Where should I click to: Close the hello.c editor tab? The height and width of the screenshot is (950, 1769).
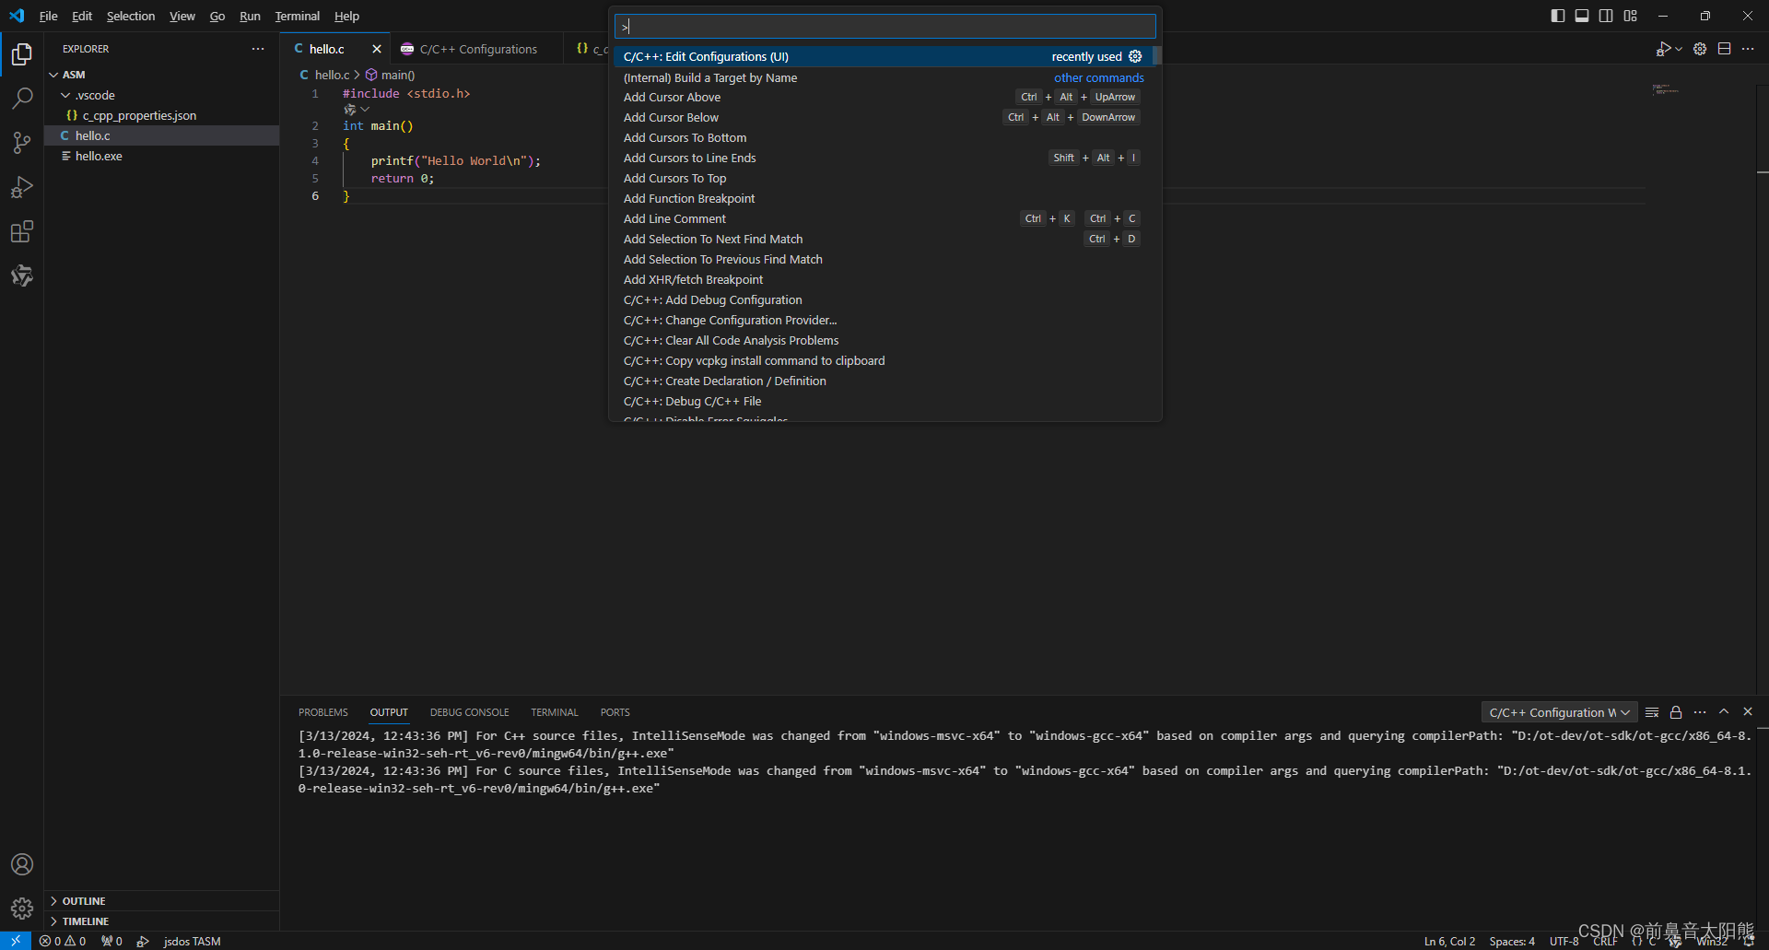click(376, 49)
